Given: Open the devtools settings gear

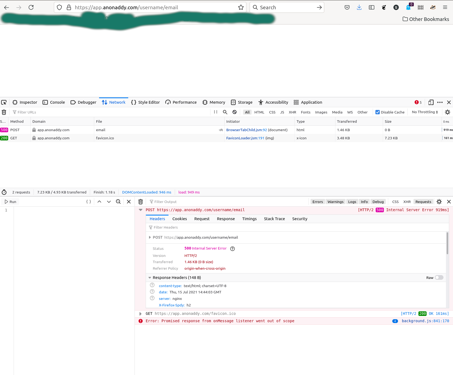Looking at the screenshot, I should (x=447, y=112).
